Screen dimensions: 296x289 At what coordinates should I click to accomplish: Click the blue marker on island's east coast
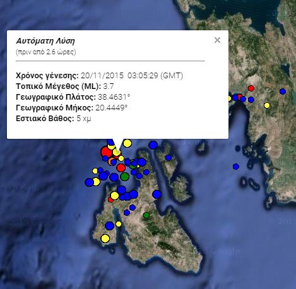click(157, 194)
